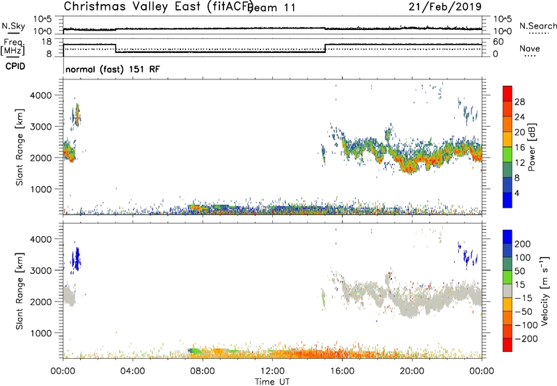
Task: Click the "20:00" time axis label
Action: [x=411, y=371]
